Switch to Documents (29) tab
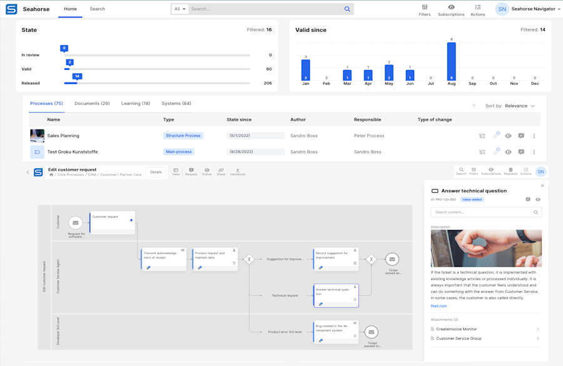This screenshot has height=366, width=563. click(92, 103)
